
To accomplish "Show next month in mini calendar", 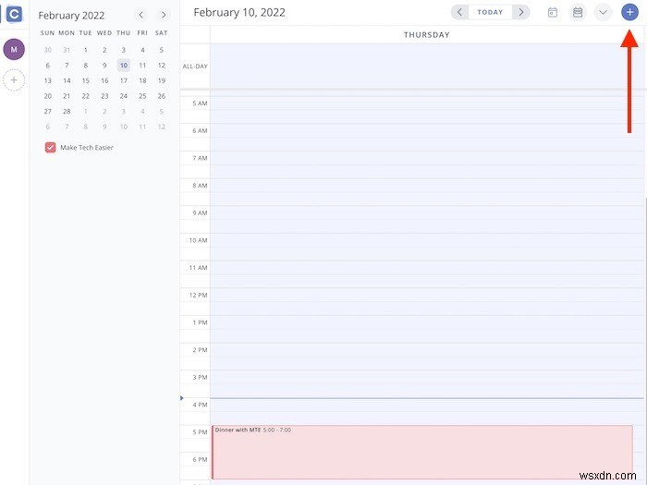I will (164, 16).
